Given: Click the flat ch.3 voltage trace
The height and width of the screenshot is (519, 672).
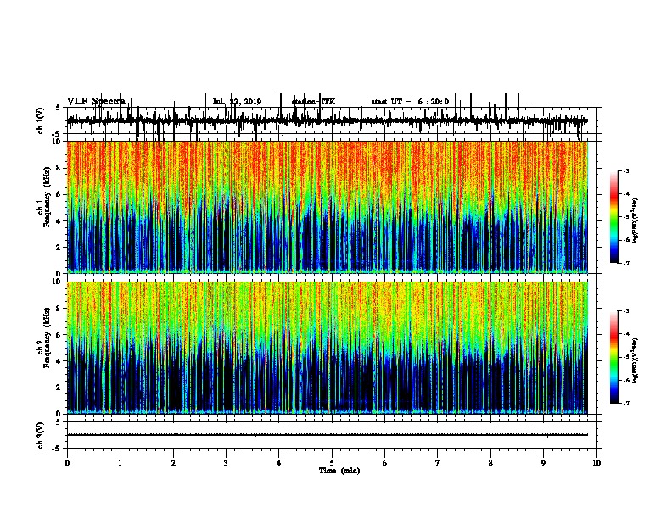Looking at the screenshot, I should pyautogui.click(x=327, y=435).
